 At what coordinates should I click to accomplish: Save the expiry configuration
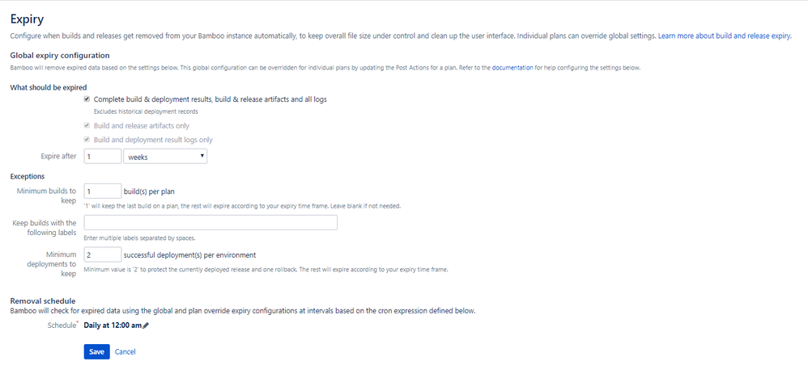tap(97, 352)
